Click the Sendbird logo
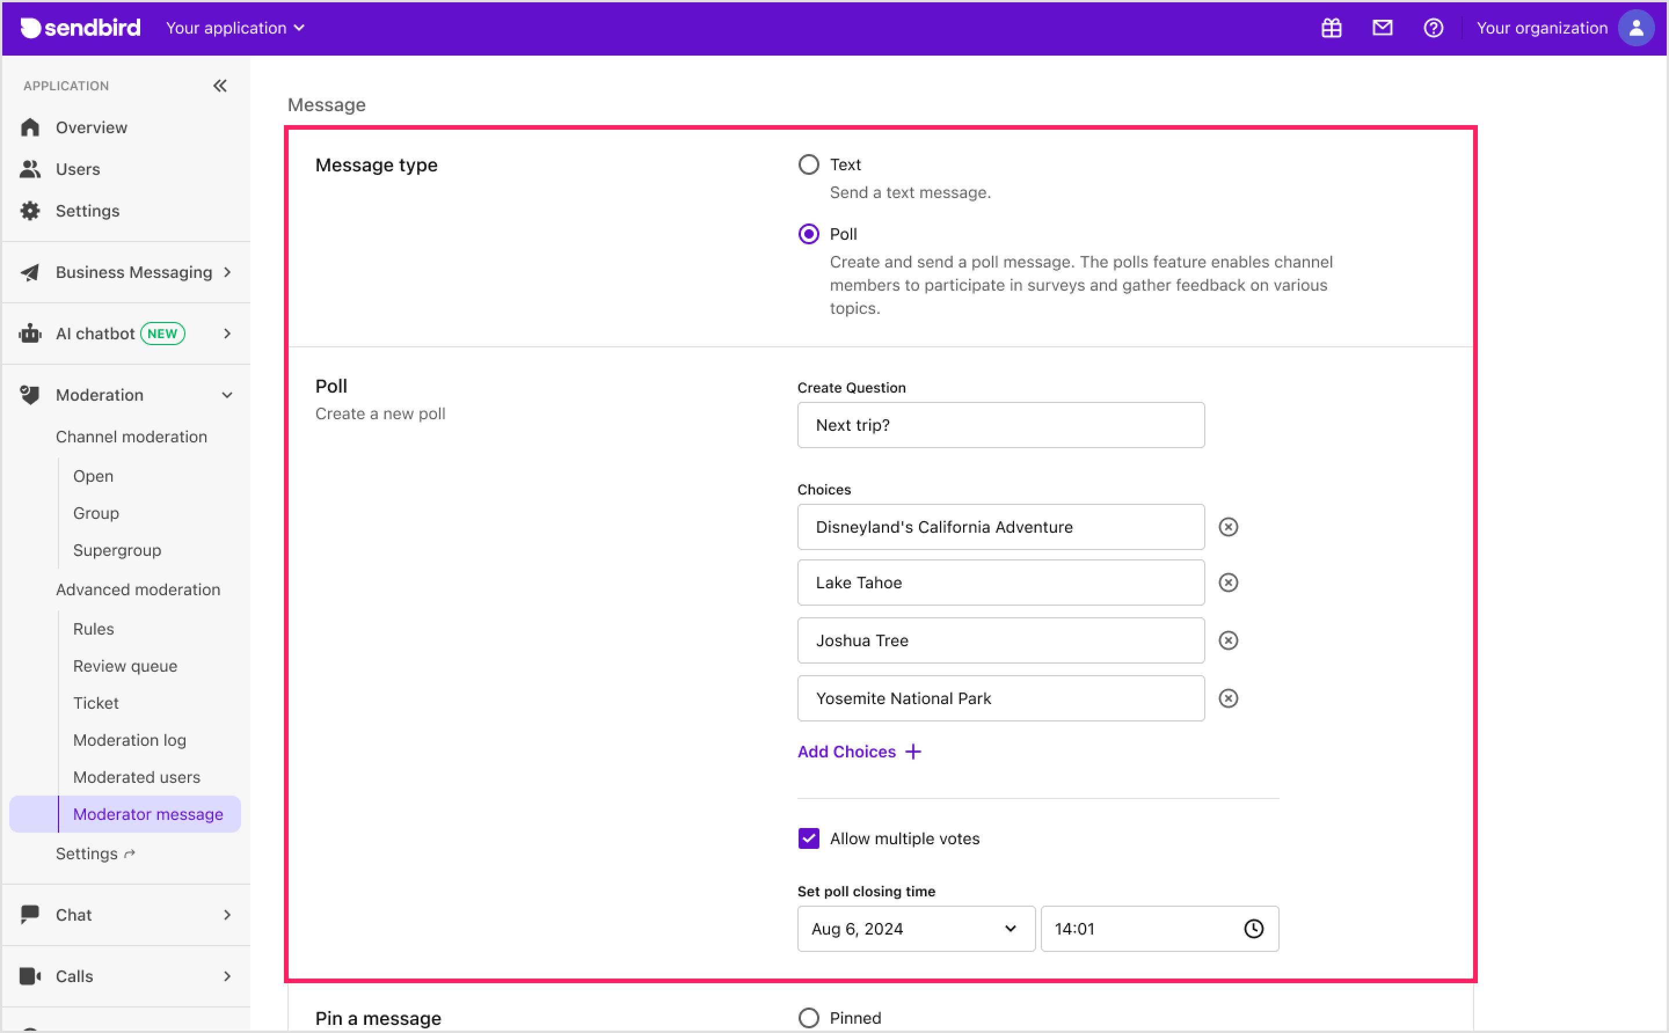The width and height of the screenshot is (1669, 1033). click(x=80, y=28)
